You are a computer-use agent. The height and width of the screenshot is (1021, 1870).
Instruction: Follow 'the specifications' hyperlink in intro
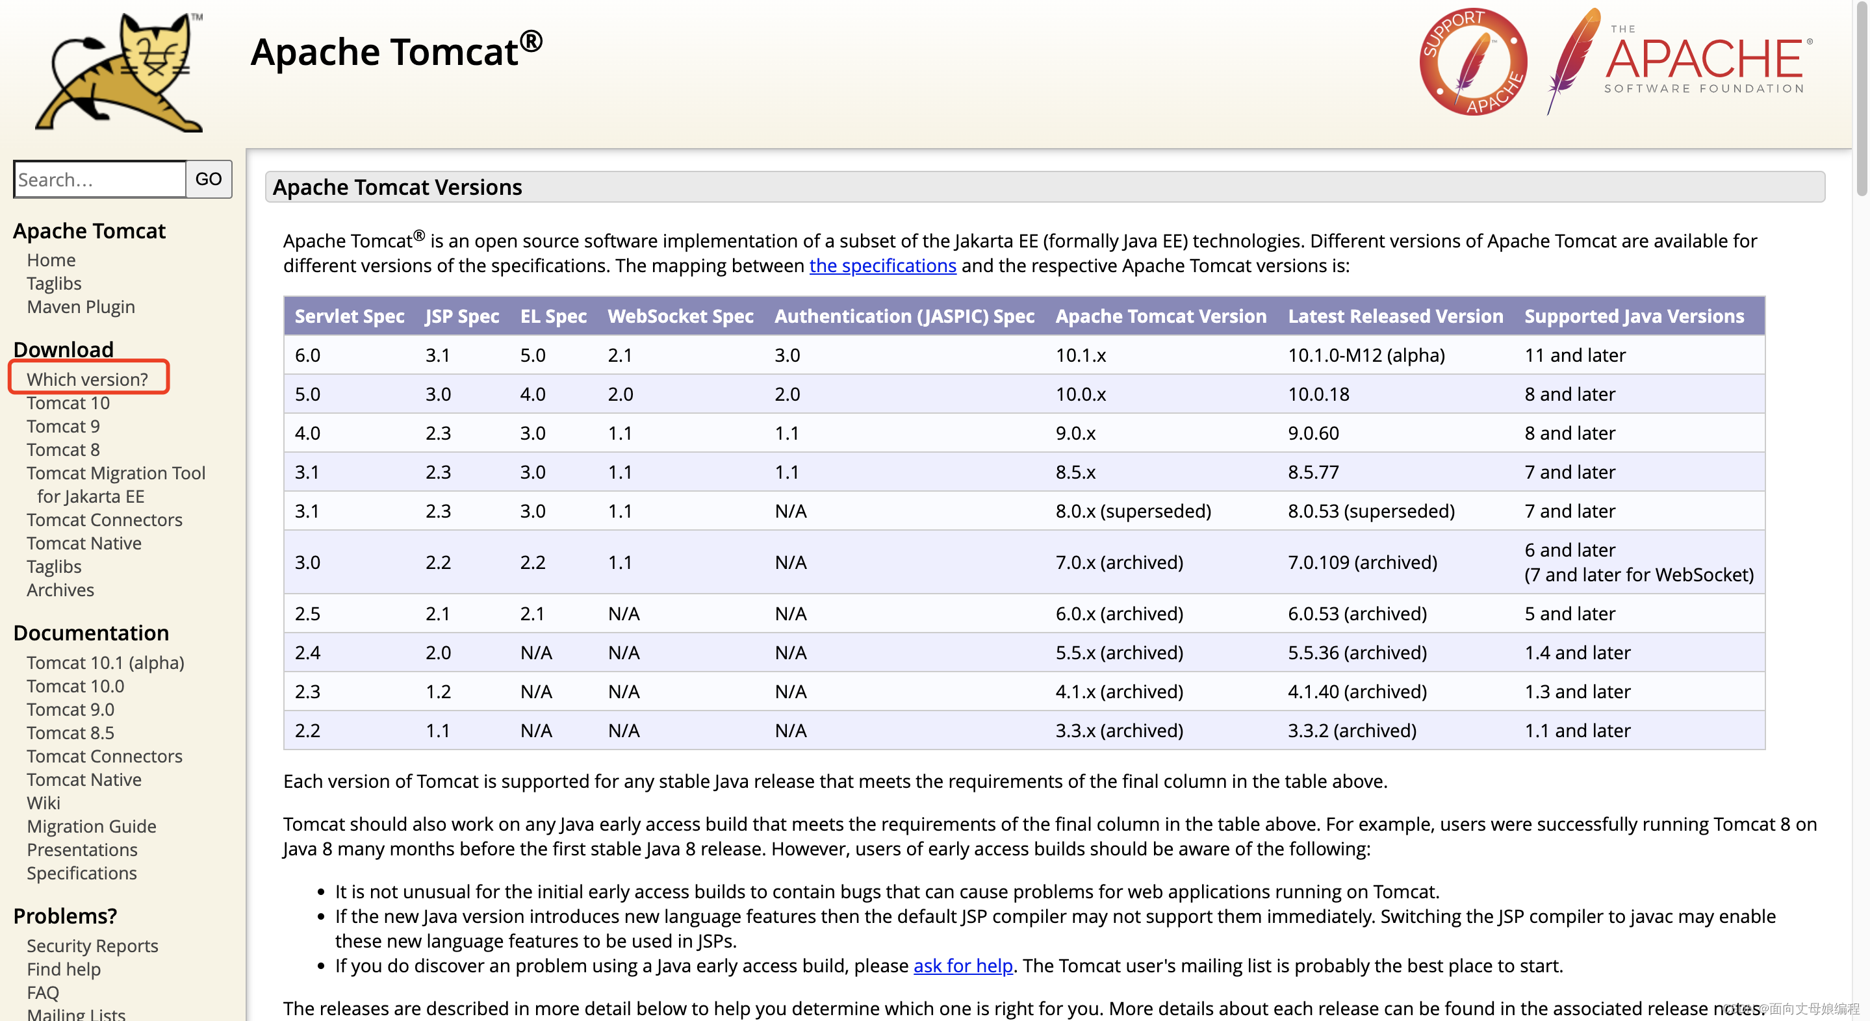click(883, 266)
